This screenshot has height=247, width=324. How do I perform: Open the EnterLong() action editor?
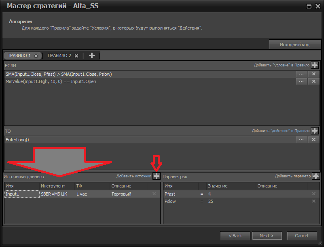point(301,140)
